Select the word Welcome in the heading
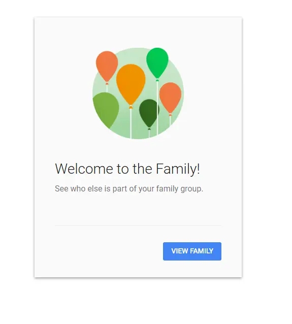Screen dimensions: 292x324 pos(84,169)
